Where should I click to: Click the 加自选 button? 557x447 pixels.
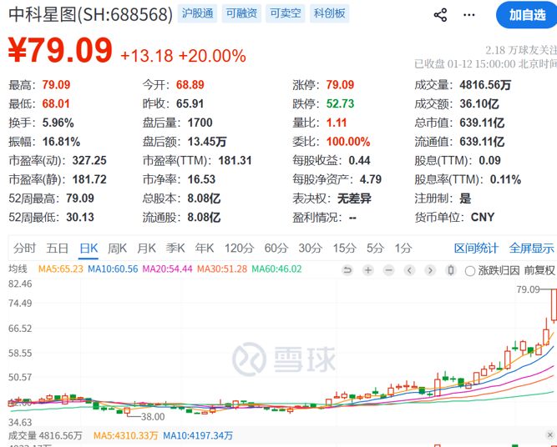[x=521, y=14]
